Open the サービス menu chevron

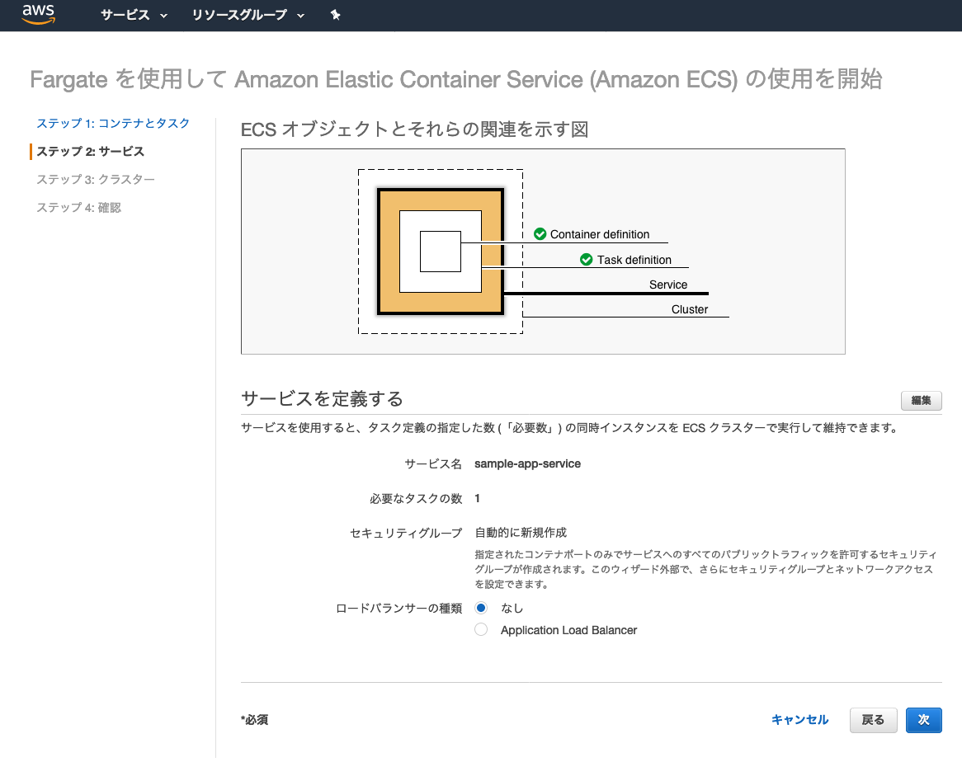[163, 15]
